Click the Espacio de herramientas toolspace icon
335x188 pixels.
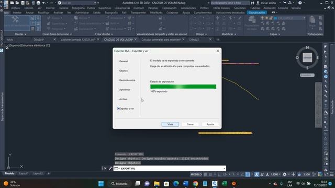tap(15, 20)
